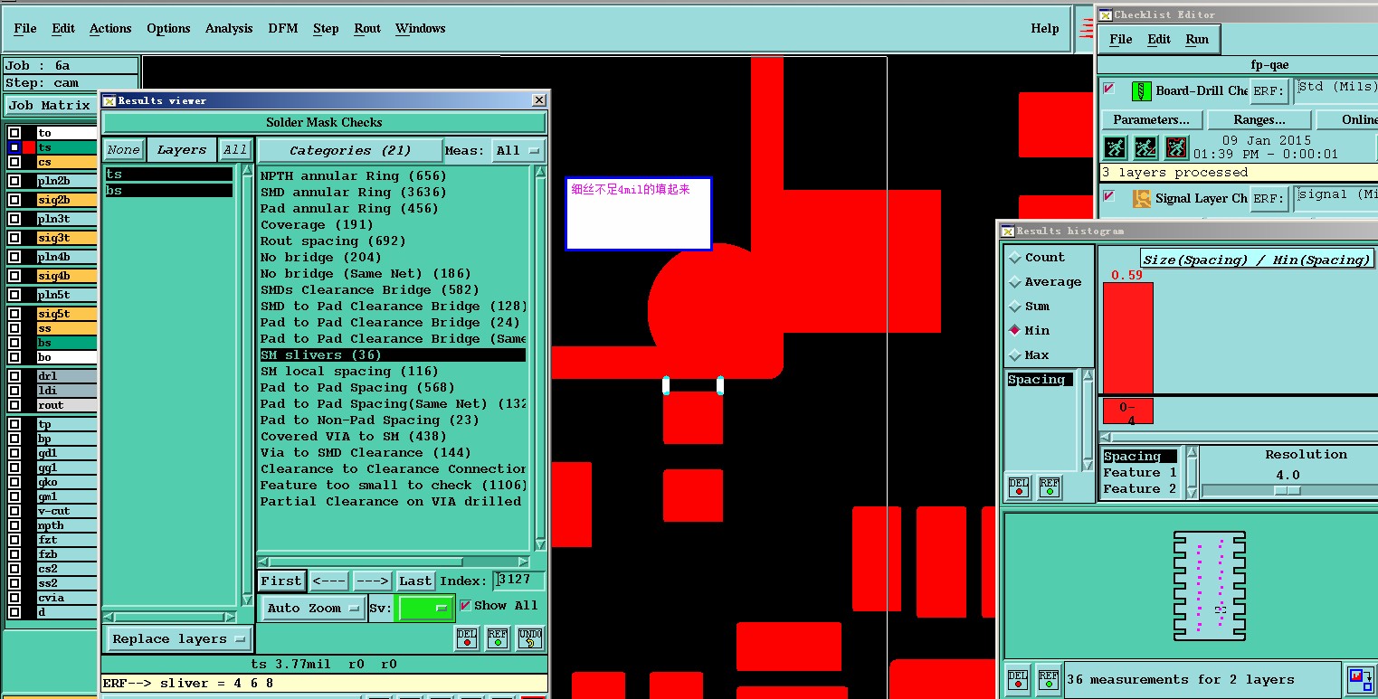The width and height of the screenshot is (1378, 699).
Task: Toggle display box of layer 'mpth'
Action: click(14, 525)
